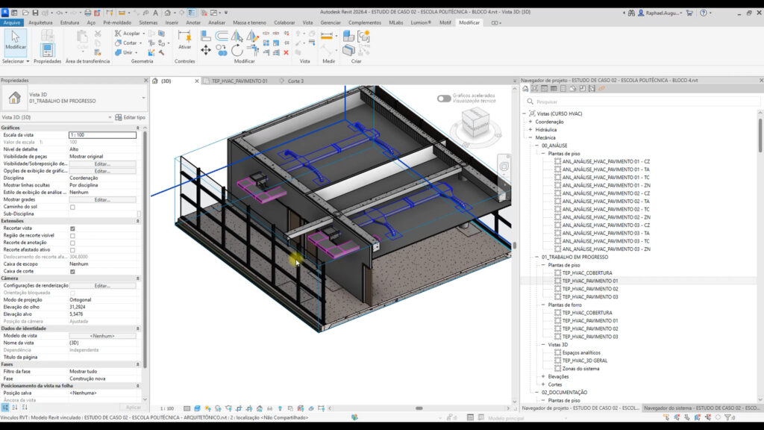The height and width of the screenshot is (430, 764).
Task: Click Editar for Mostrar grades
Action: [102, 200]
